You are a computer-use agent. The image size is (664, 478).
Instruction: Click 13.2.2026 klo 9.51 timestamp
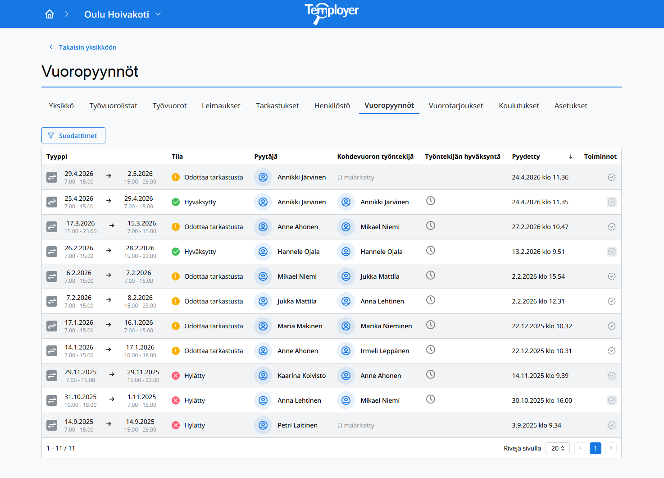(x=538, y=252)
